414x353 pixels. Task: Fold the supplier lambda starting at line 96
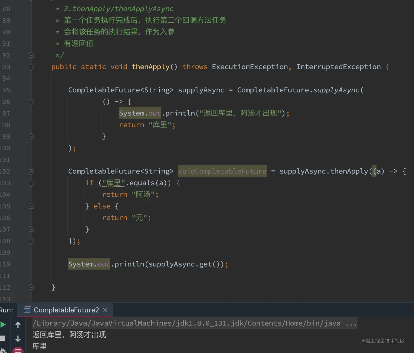(x=31, y=102)
